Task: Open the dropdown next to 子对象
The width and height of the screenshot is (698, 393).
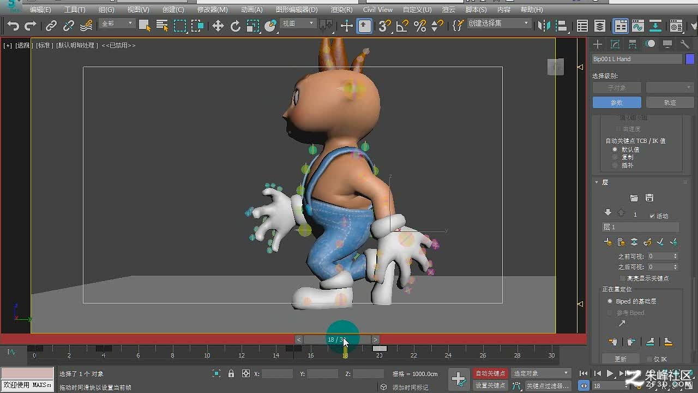Action: click(670, 88)
